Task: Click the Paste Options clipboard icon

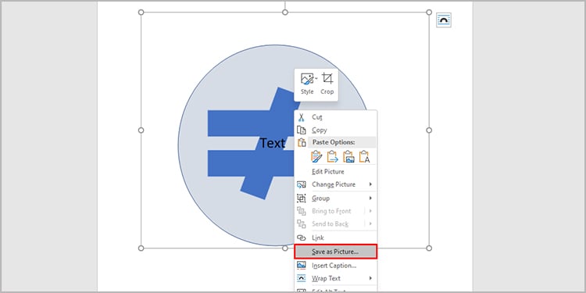Action: point(302,142)
